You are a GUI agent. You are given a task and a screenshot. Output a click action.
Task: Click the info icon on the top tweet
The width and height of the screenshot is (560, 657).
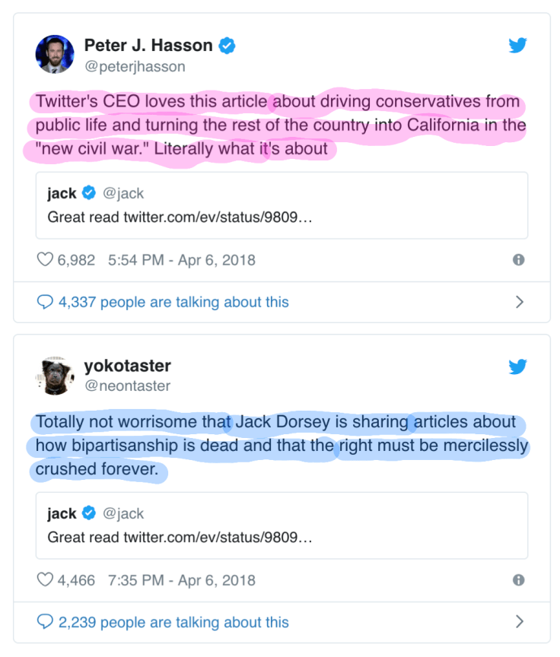click(x=519, y=259)
